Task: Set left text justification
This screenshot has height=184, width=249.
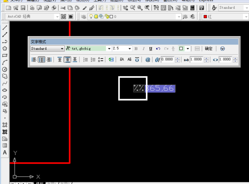Action: click(34, 59)
